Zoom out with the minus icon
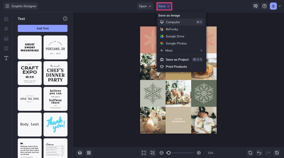The height and width of the screenshot is (158, 284). pyautogui.click(x=162, y=153)
